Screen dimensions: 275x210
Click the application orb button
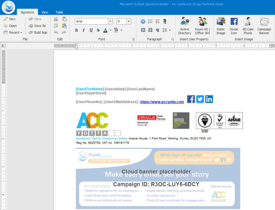click(x=8, y=7)
